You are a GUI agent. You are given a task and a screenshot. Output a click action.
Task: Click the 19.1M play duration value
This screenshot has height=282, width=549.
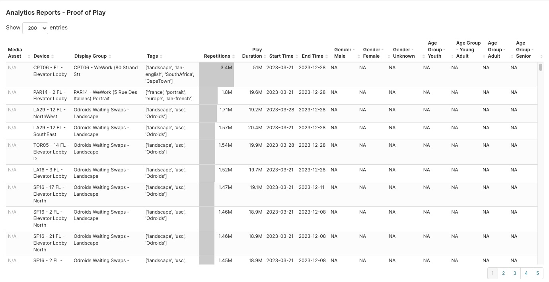[x=256, y=187]
